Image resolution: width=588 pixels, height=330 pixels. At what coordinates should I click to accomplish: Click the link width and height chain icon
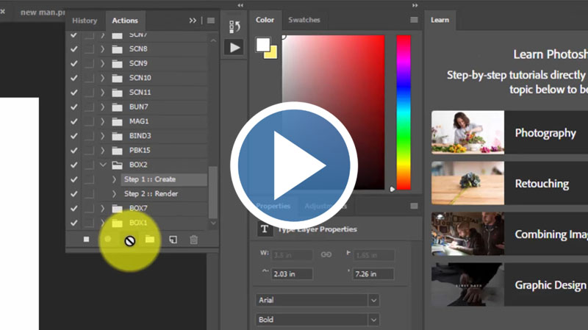(326, 254)
